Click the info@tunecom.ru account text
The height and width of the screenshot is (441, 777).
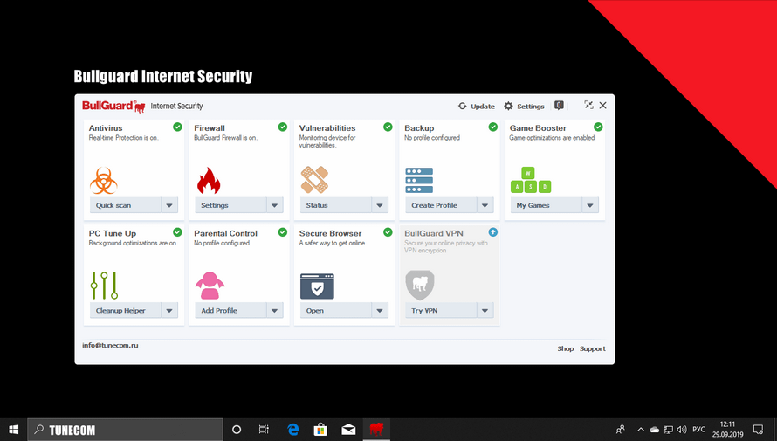point(110,345)
